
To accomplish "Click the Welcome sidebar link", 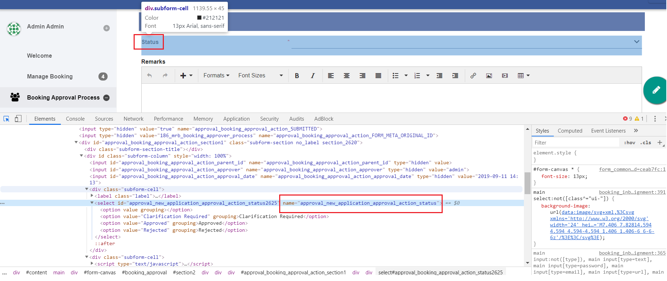I will [39, 56].
